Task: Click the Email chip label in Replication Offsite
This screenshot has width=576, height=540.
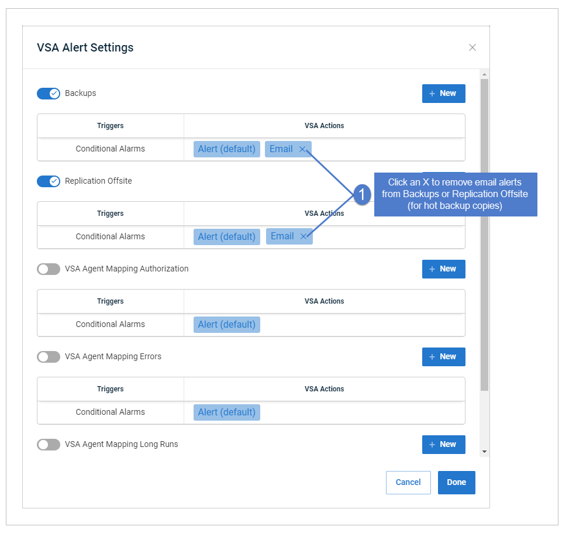Action: click(x=282, y=236)
